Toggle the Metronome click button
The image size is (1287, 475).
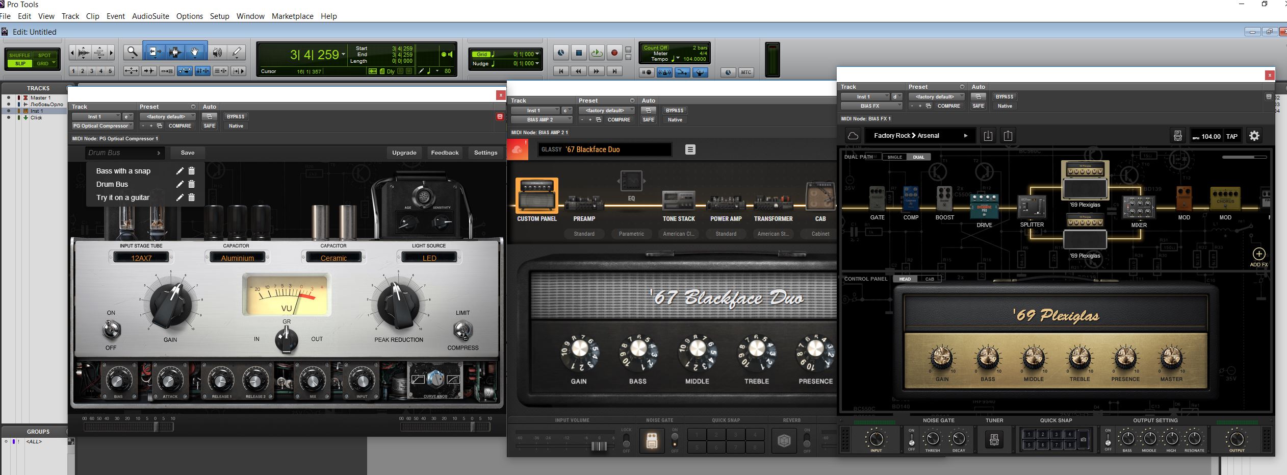click(664, 72)
